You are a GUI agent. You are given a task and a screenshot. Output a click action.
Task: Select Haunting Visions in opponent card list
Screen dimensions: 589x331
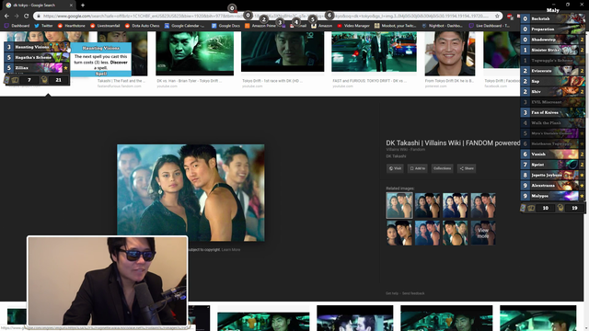coord(37,47)
